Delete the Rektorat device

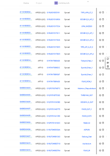coord(103,123)
